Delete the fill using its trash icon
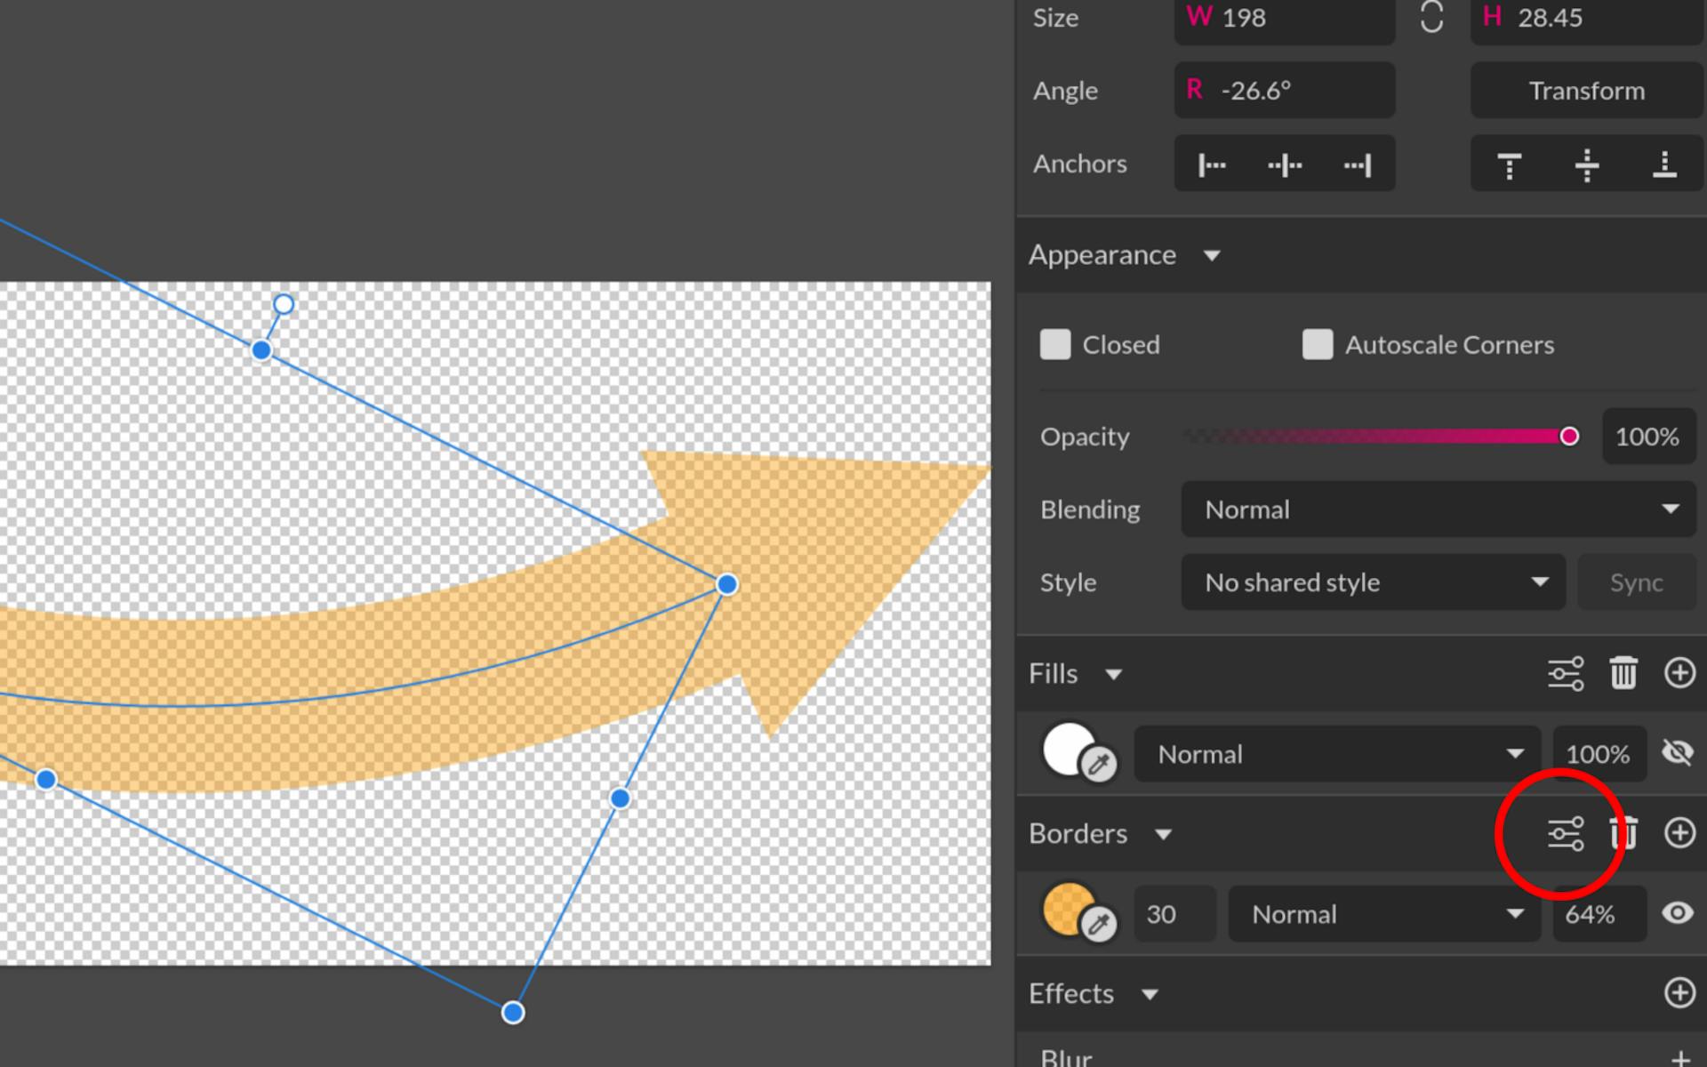 click(1624, 673)
